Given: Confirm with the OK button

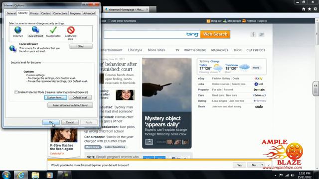Looking at the screenshot, I should (x=51, y=122).
